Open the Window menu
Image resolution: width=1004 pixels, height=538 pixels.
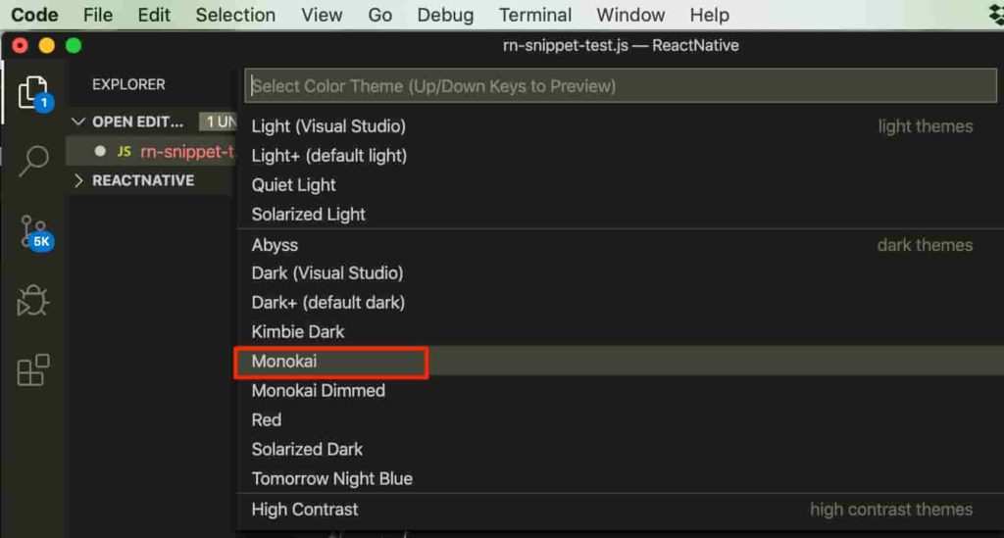coord(630,15)
